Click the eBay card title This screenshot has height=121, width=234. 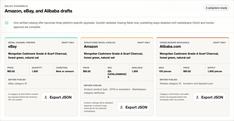(12, 46)
